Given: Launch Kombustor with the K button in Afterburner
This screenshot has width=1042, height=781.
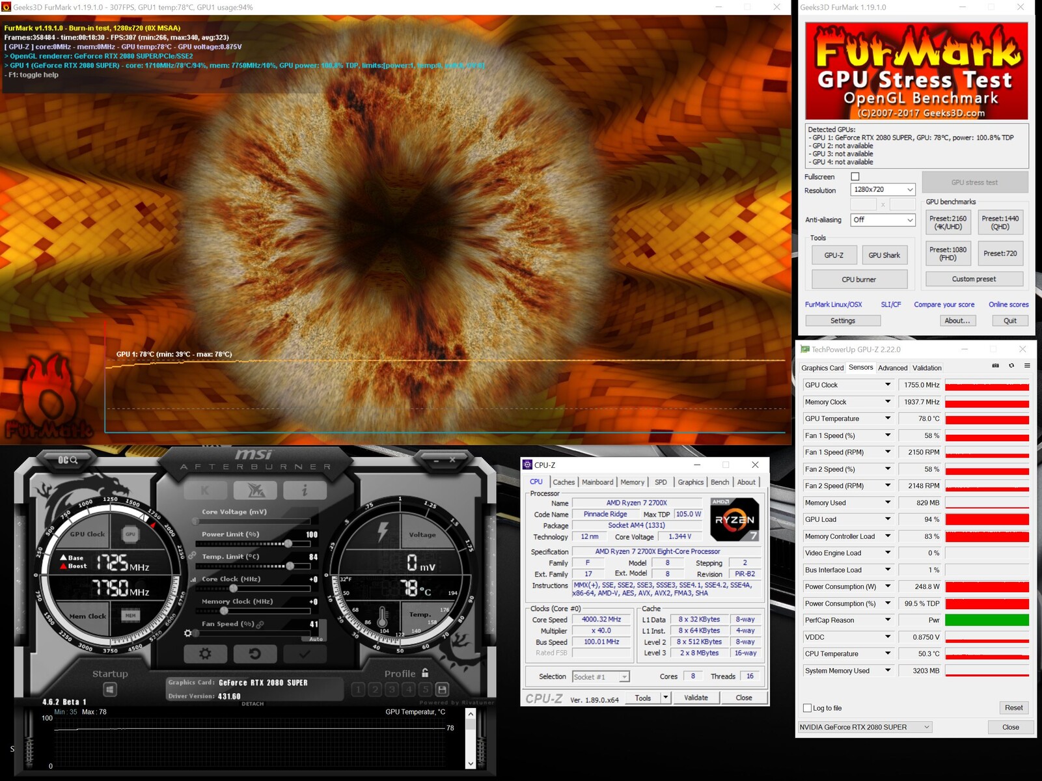Looking at the screenshot, I should 205,490.
